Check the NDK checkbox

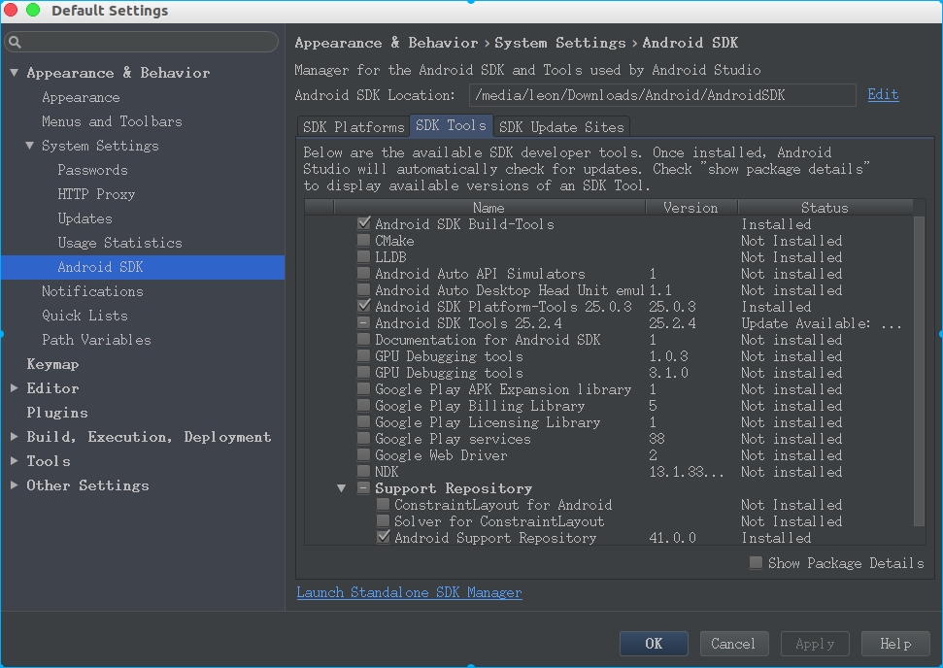[x=363, y=472]
